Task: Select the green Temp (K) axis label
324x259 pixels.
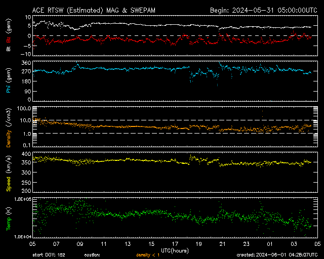Action: [8, 218]
